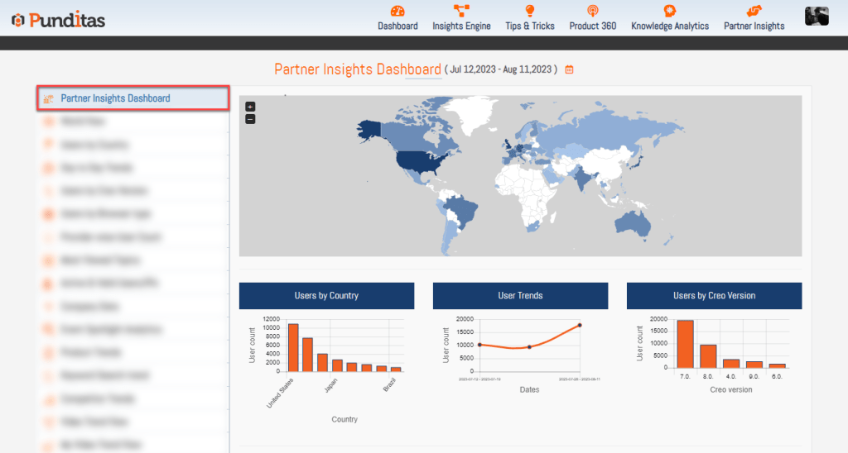
Task: Click the 7.0 bar in Creo version chart
Action: pyautogui.click(x=685, y=344)
